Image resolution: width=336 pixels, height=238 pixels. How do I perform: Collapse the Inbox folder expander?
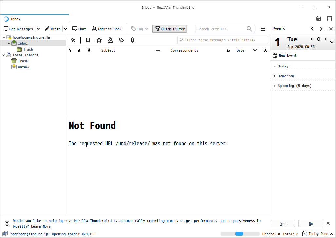[9, 43]
